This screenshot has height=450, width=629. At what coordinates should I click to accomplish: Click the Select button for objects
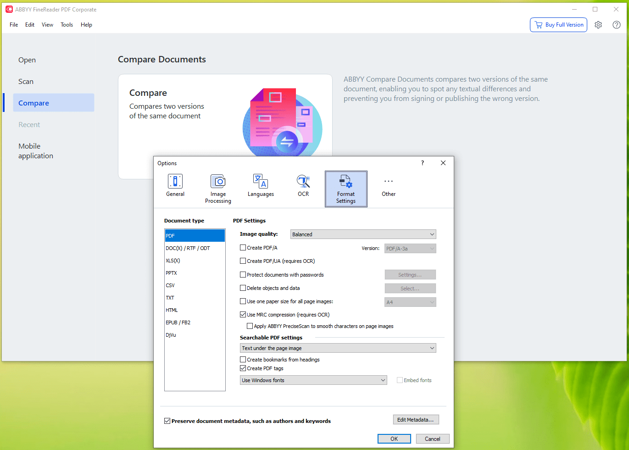pos(410,289)
